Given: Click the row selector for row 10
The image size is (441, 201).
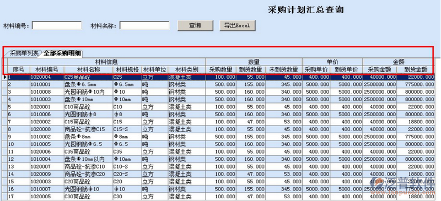Looking at the screenshot, I should [4, 144].
